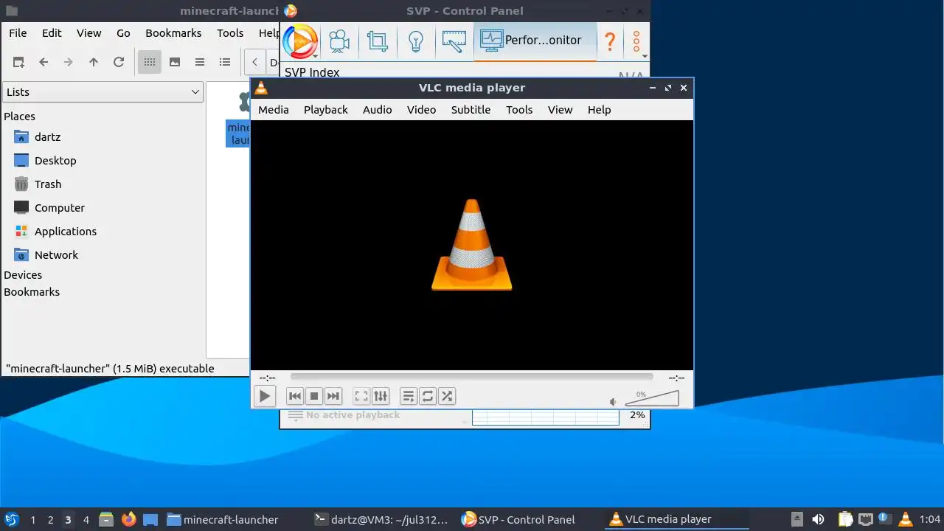Open SVP help question mark icon

pyautogui.click(x=610, y=41)
